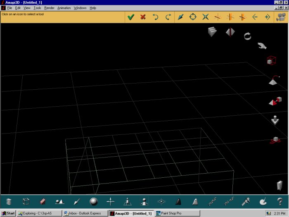Open the Animation menu
The height and width of the screenshot is (217, 289).
point(64,8)
